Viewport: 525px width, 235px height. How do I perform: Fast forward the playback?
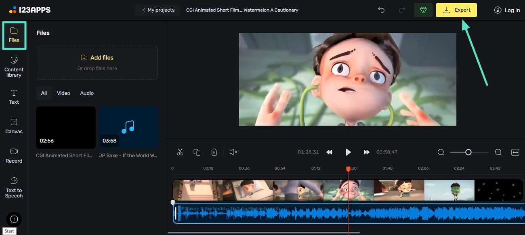[x=366, y=152]
